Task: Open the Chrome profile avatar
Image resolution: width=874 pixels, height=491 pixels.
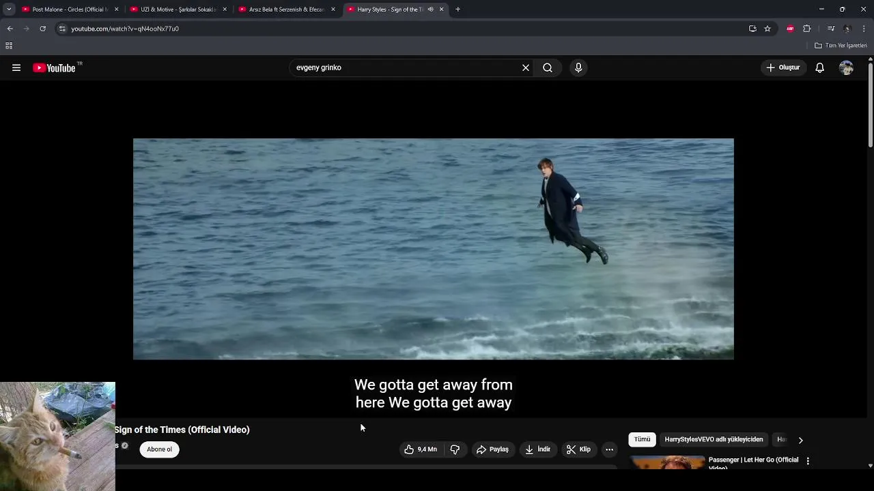Action: [847, 29]
